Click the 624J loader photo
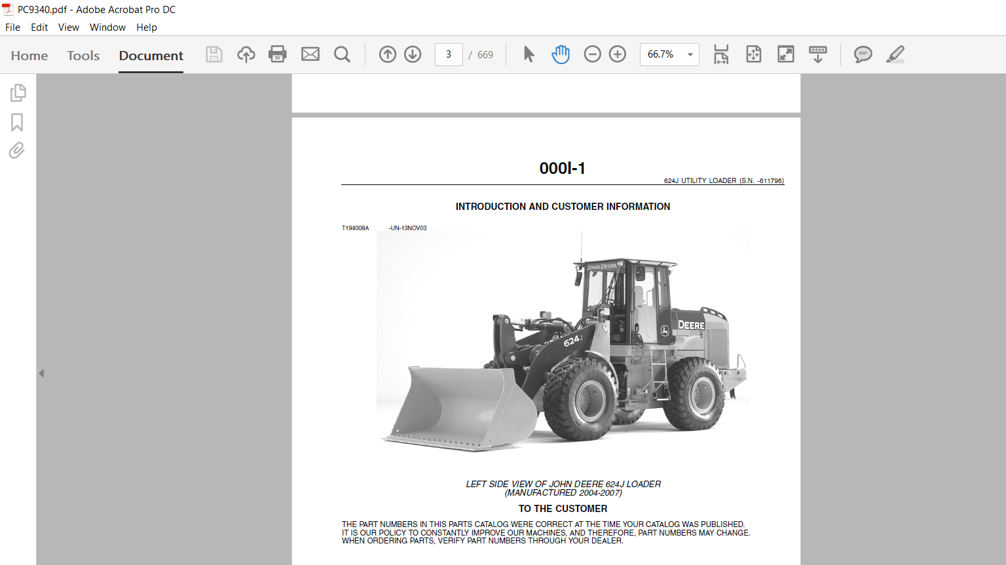 [563, 341]
